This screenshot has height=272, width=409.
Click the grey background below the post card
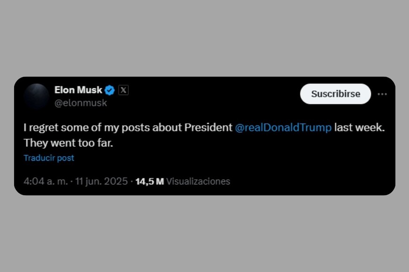click(204, 234)
